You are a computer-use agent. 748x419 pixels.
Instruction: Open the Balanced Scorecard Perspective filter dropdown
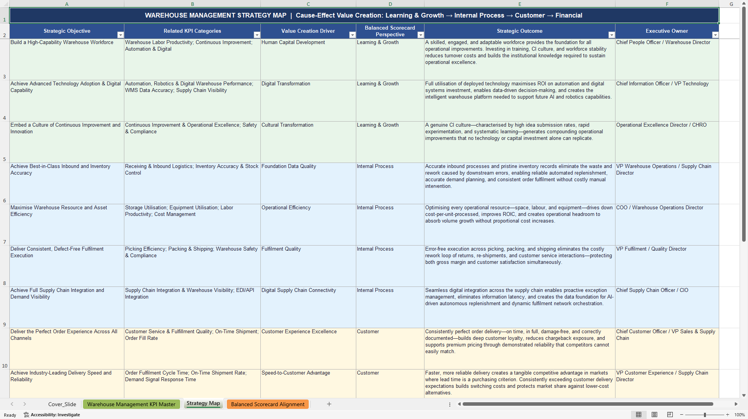click(421, 35)
